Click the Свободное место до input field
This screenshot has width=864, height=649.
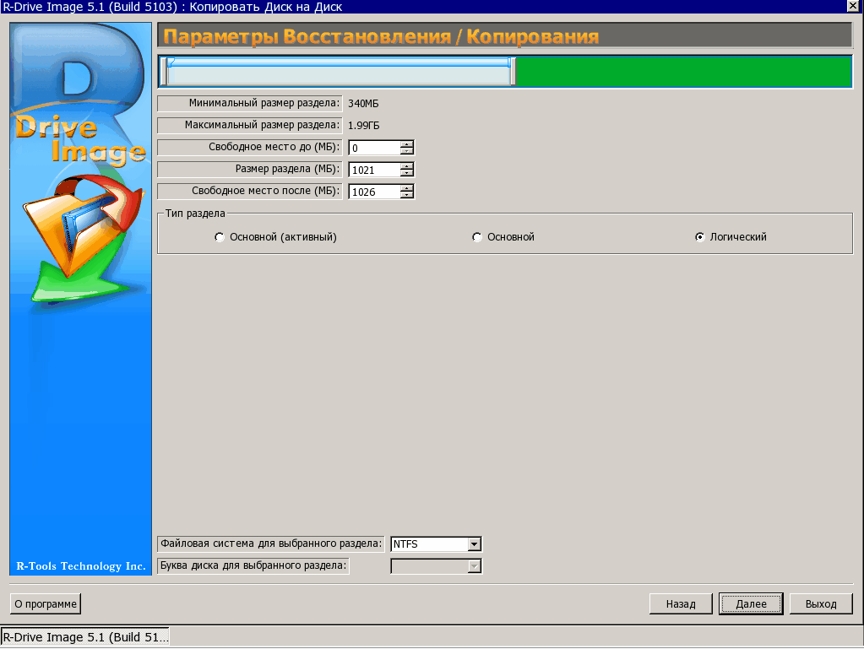375,148
